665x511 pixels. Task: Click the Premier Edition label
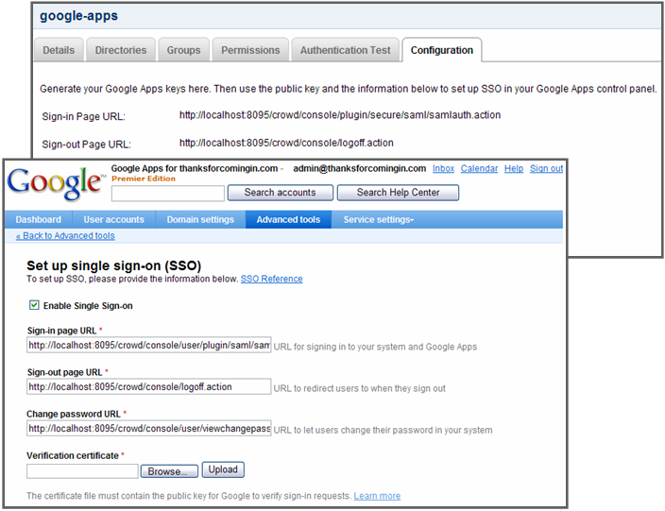[144, 179]
